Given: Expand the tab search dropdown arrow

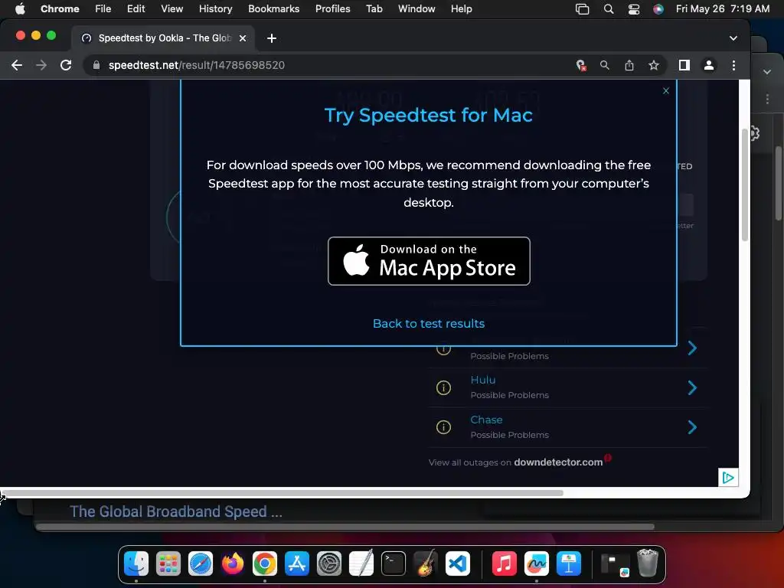Looking at the screenshot, I should coord(733,38).
